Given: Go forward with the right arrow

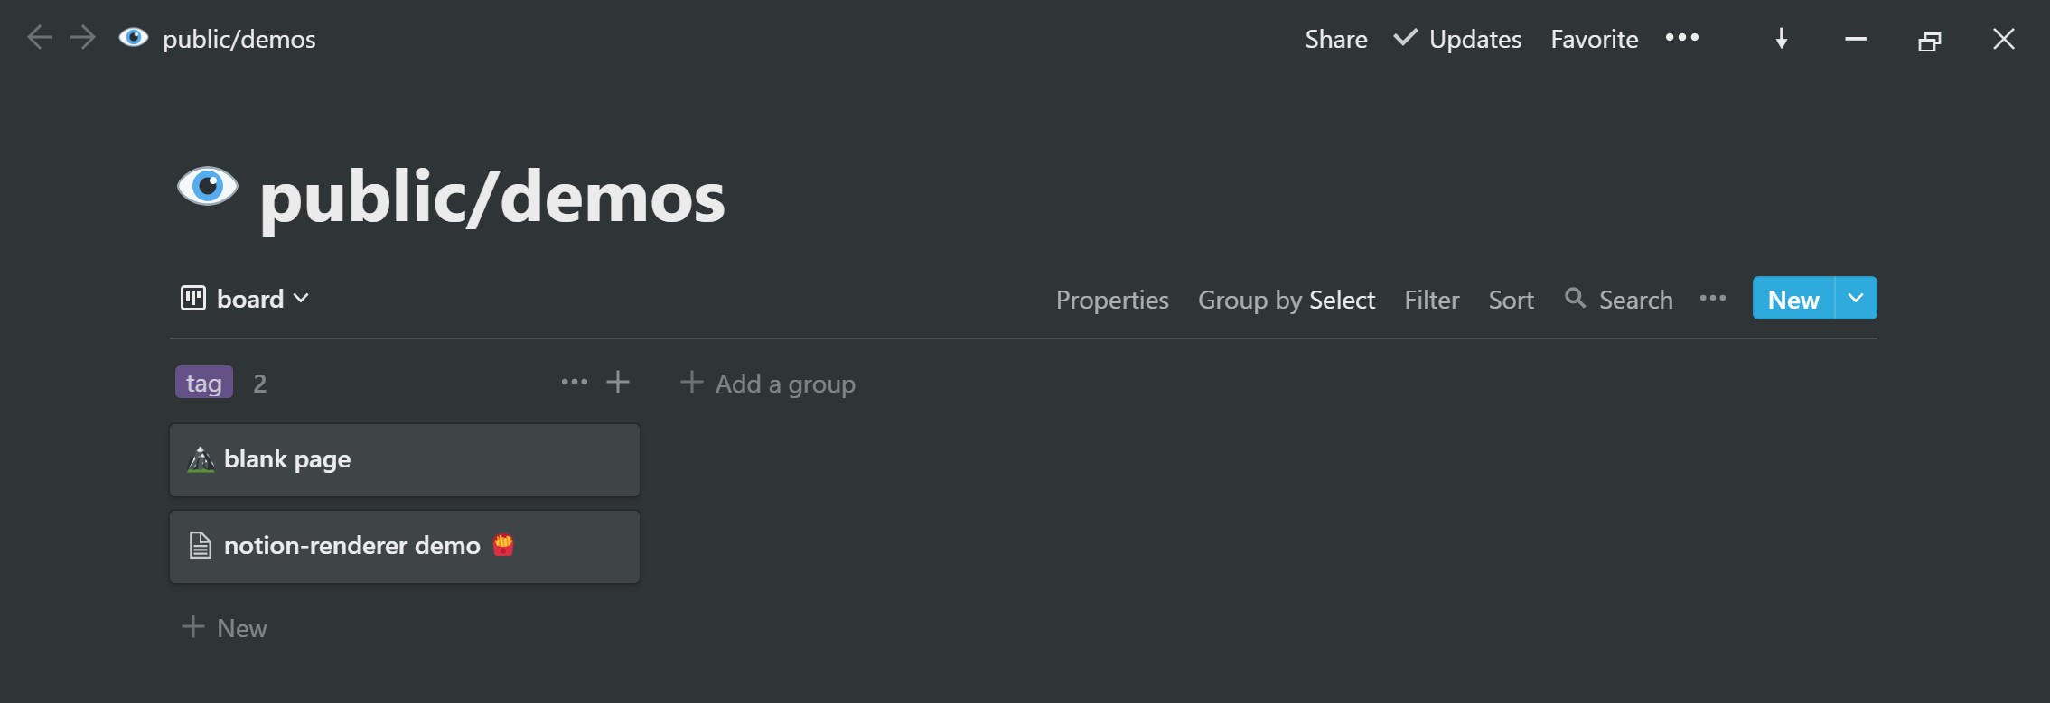Looking at the screenshot, I should 83,38.
